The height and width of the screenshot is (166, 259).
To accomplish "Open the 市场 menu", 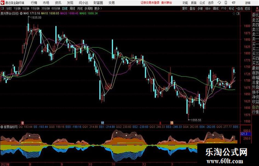I will click(x=46, y=3).
